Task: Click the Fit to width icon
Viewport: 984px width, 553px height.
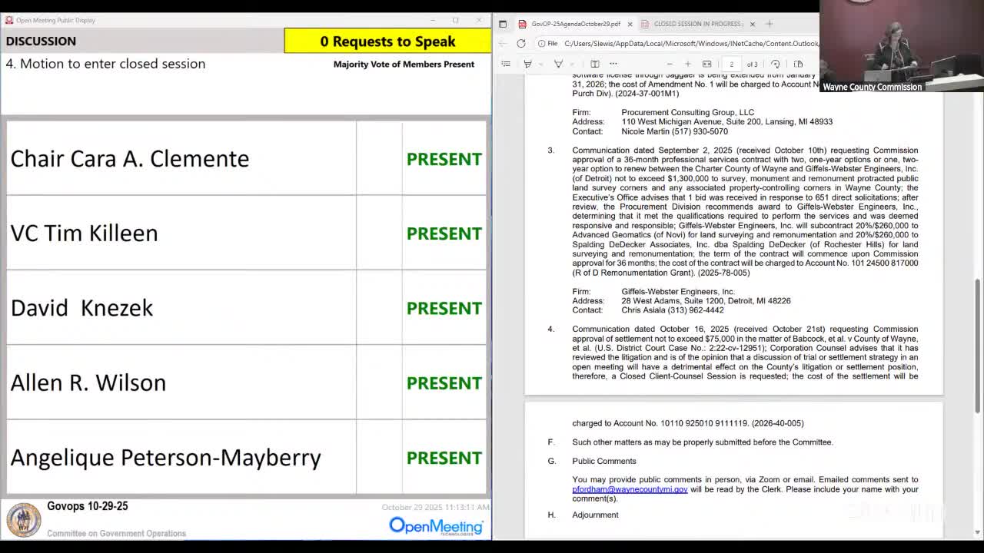Action: click(707, 64)
